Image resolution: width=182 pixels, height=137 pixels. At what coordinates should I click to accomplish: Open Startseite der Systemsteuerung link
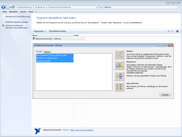click(x=18, y=17)
